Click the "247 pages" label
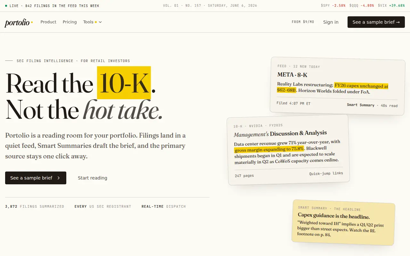Screen dimensions: 410x256 click(244, 176)
